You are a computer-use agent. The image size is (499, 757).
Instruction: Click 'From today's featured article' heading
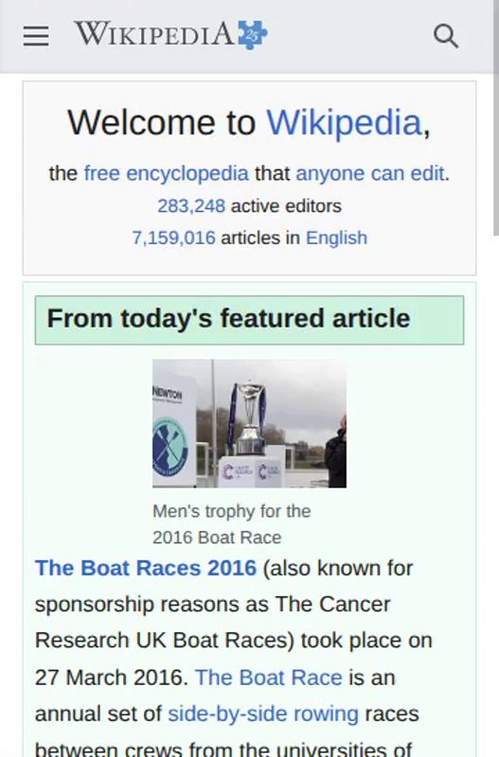click(x=228, y=319)
